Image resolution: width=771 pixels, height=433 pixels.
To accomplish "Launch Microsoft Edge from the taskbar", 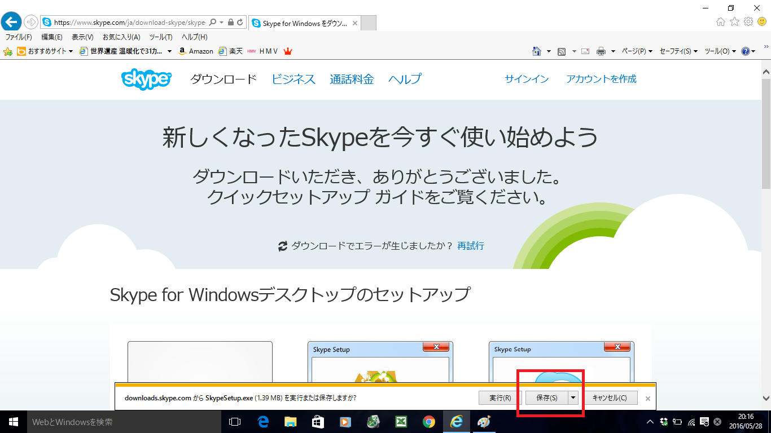I will [x=262, y=422].
